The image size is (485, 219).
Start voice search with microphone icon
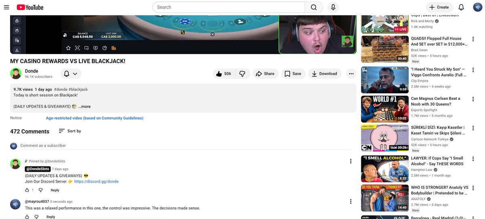coord(333,7)
